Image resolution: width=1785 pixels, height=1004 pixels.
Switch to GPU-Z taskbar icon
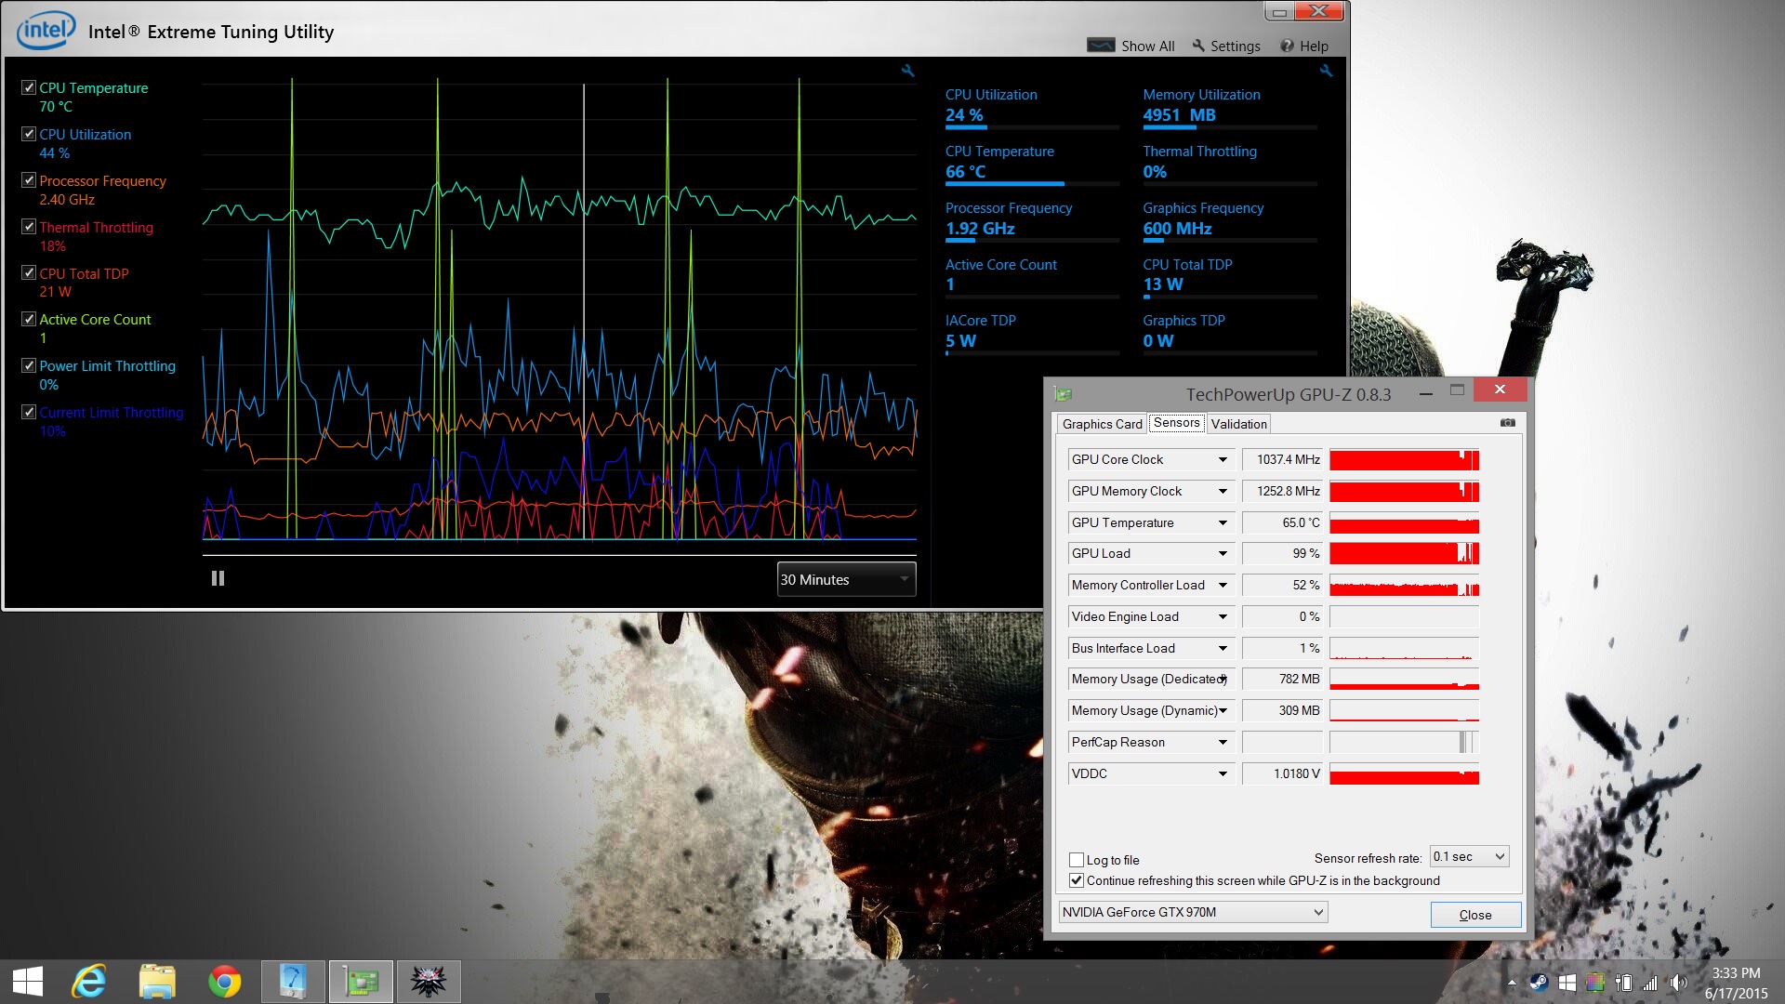(x=361, y=982)
